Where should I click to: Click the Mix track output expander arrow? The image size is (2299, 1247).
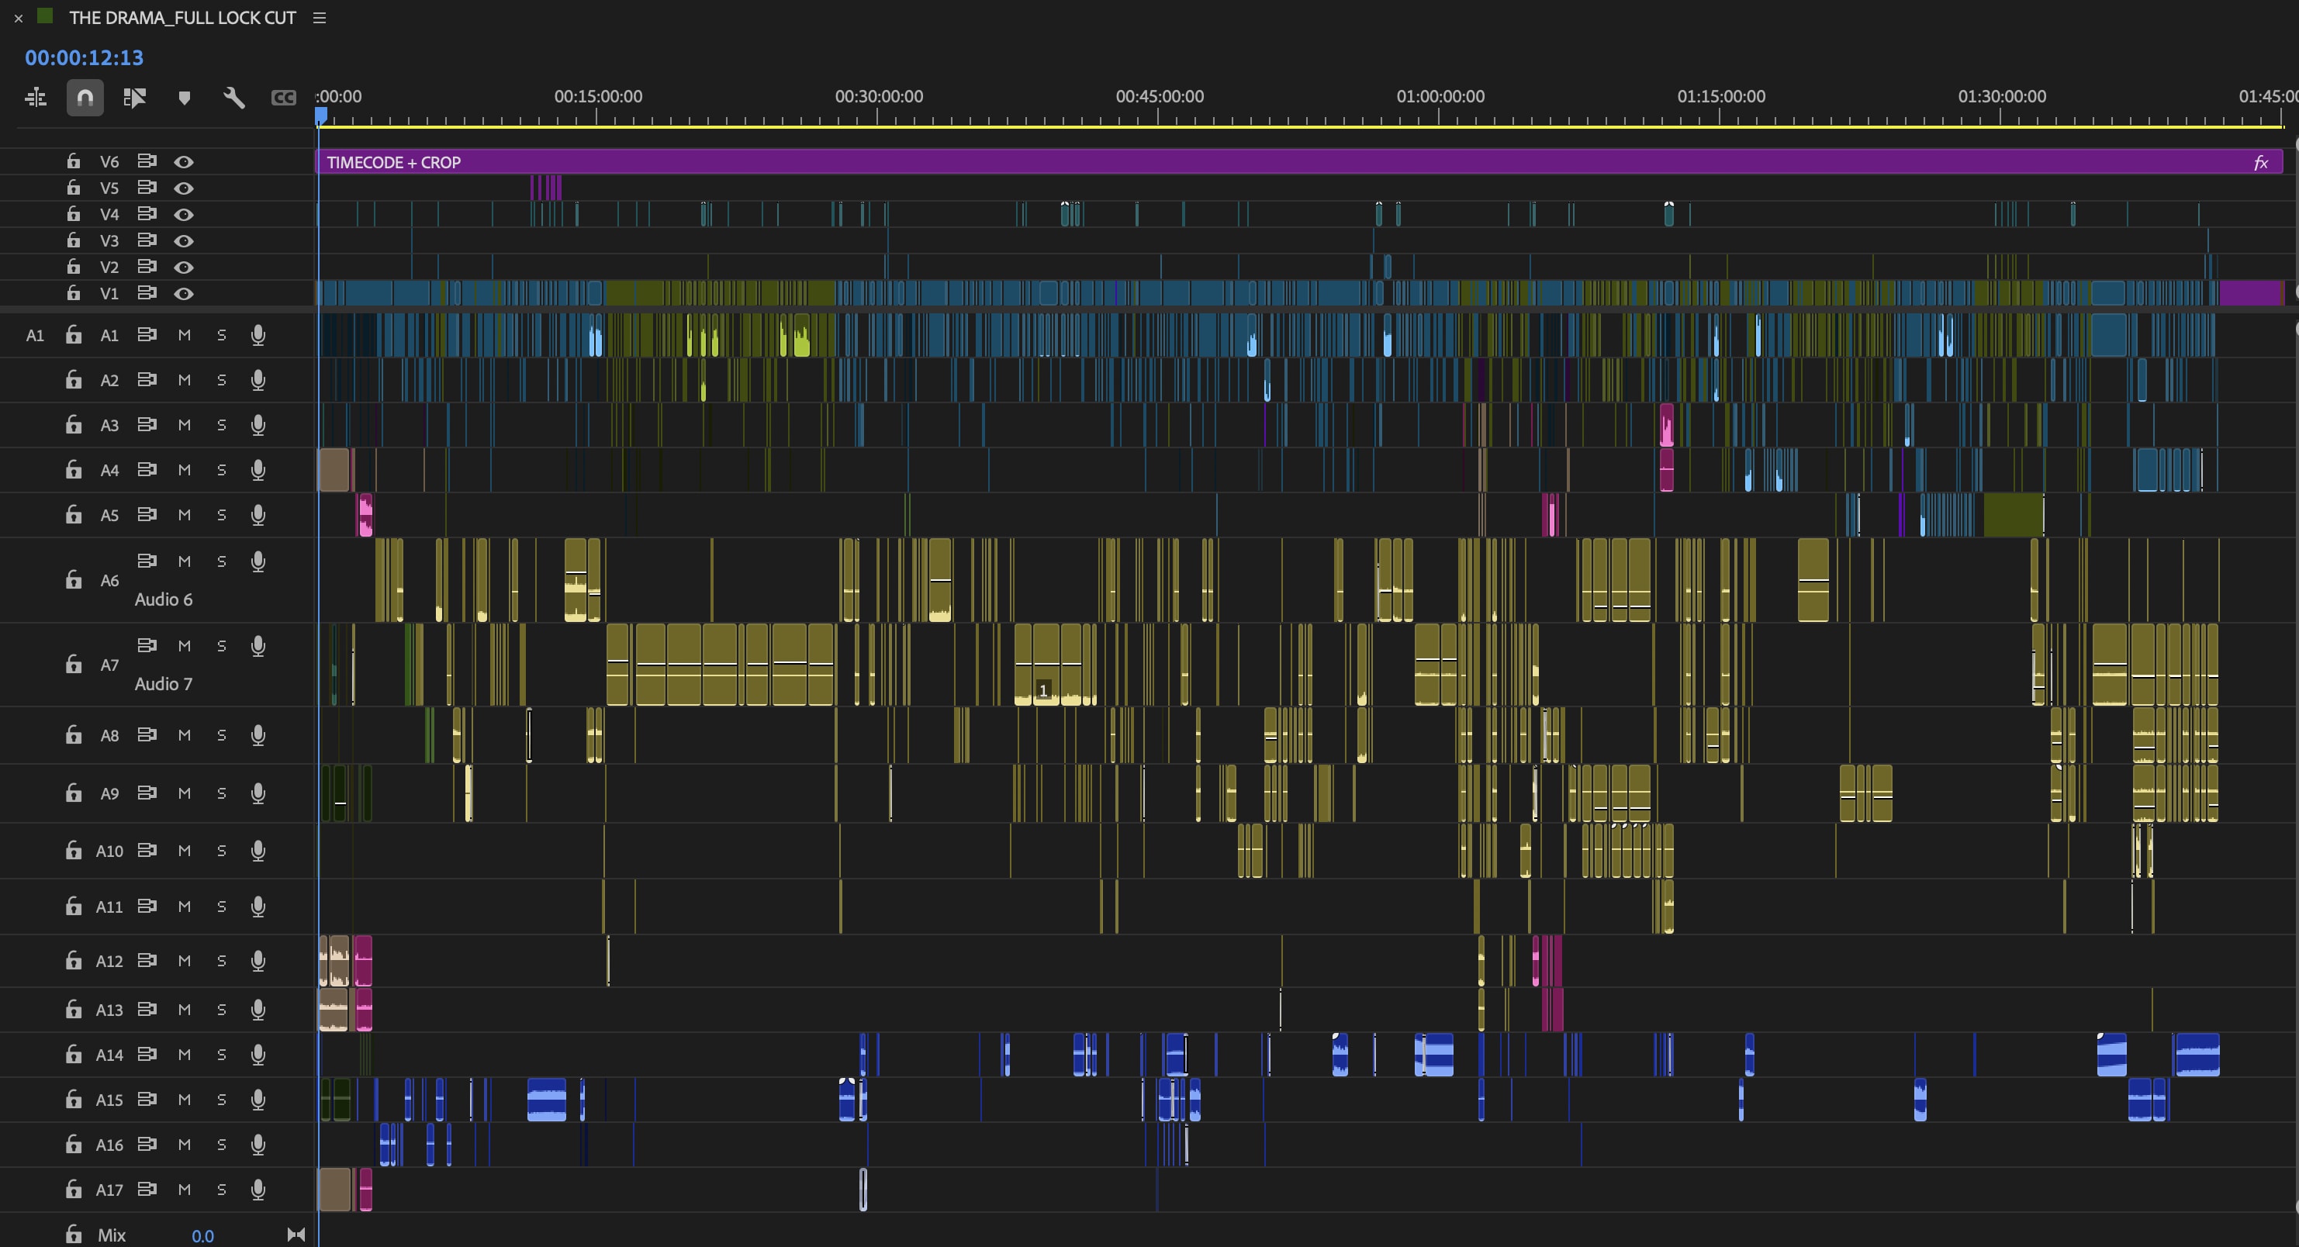296,1235
